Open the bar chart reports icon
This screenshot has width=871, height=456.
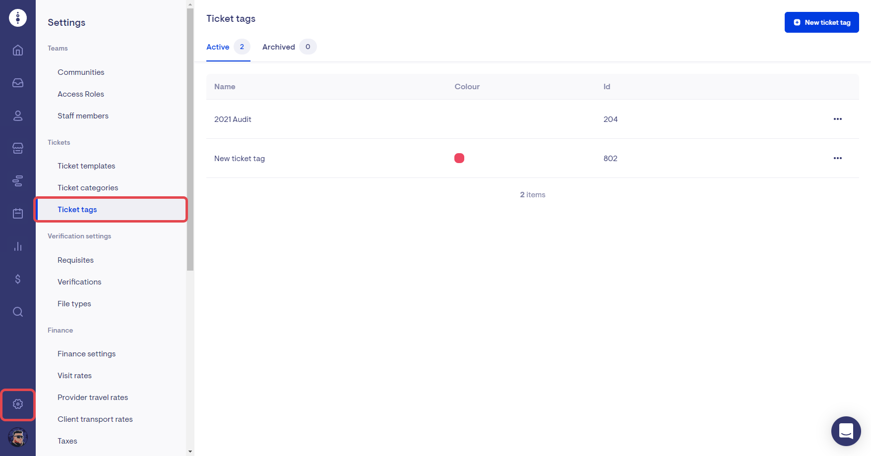coord(18,246)
